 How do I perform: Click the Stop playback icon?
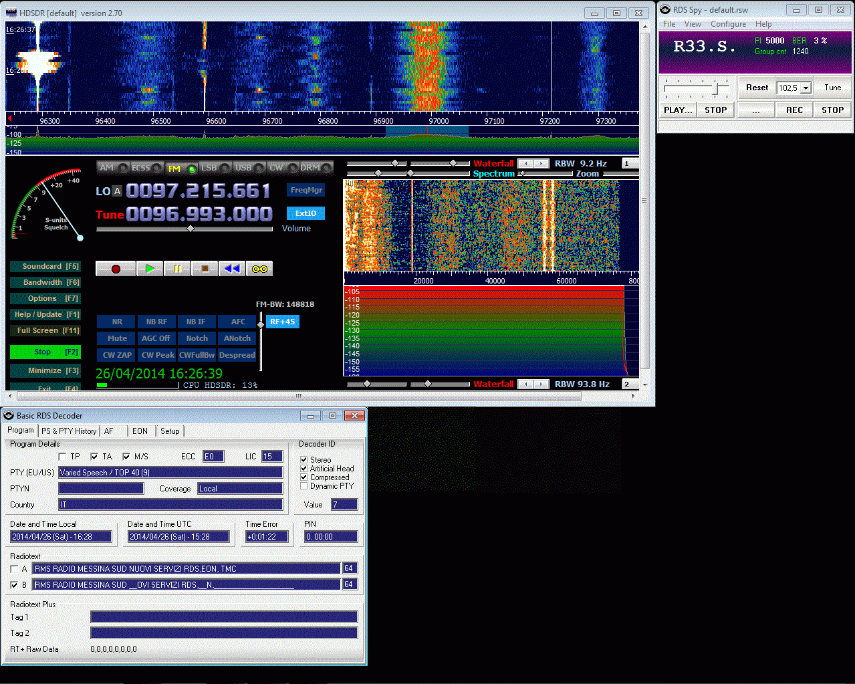click(x=205, y=268)
